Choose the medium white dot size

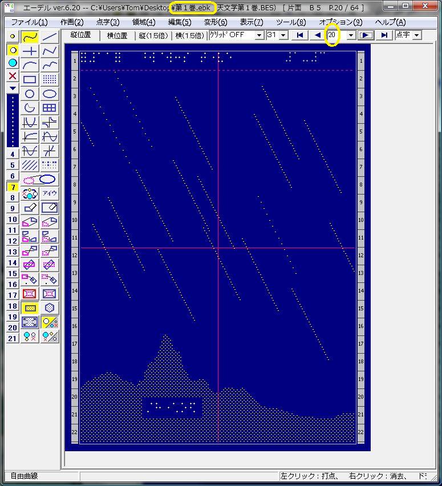[13, 50]
